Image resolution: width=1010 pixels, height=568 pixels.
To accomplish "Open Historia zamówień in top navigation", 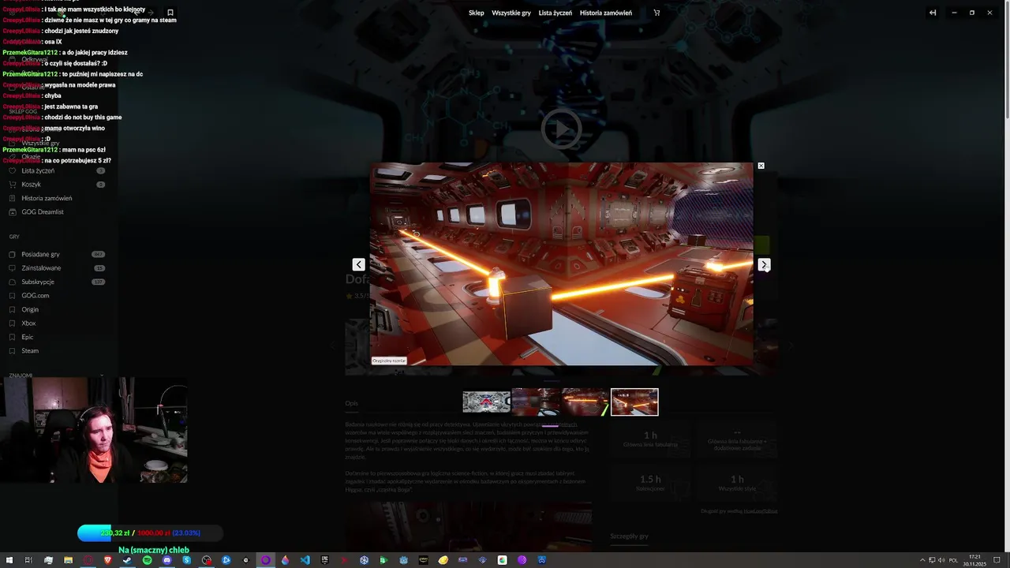I will click(x=606, y=13).
